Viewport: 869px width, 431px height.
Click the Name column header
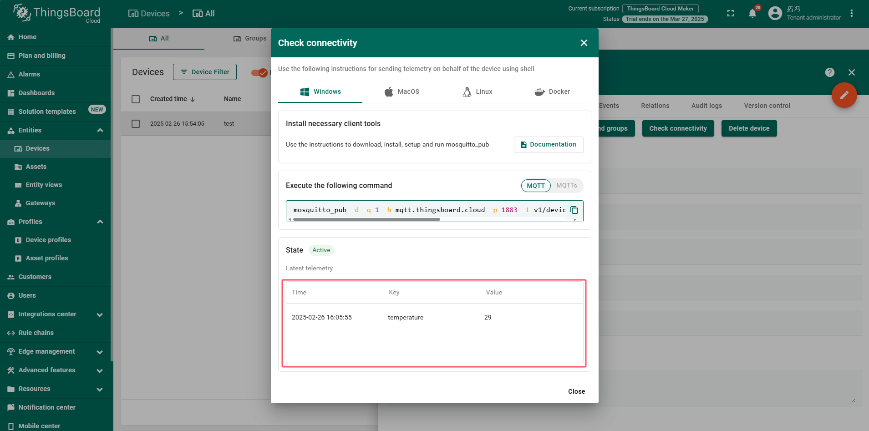point(232,99)
